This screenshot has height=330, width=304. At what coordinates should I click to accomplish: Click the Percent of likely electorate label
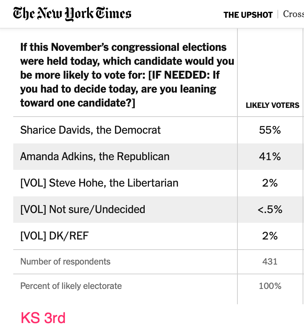(x=71, y=286)
